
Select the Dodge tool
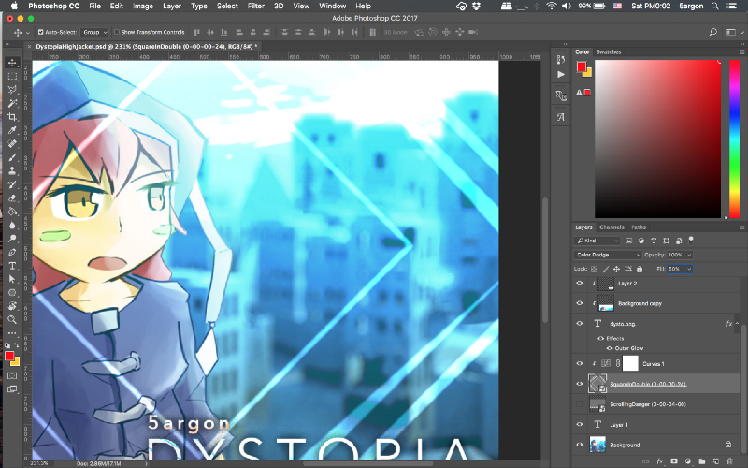12,239
